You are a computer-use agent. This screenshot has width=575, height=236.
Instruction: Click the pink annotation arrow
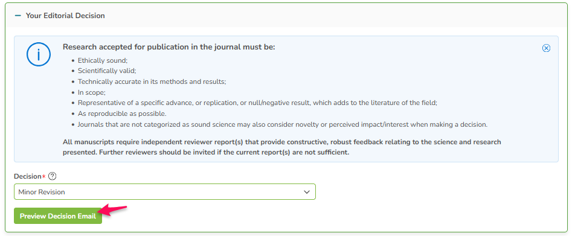(115, 210)
